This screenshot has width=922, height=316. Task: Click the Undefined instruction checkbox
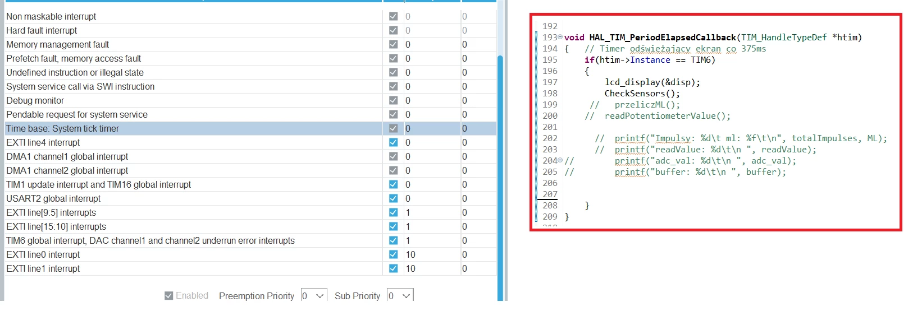(393, 72)
